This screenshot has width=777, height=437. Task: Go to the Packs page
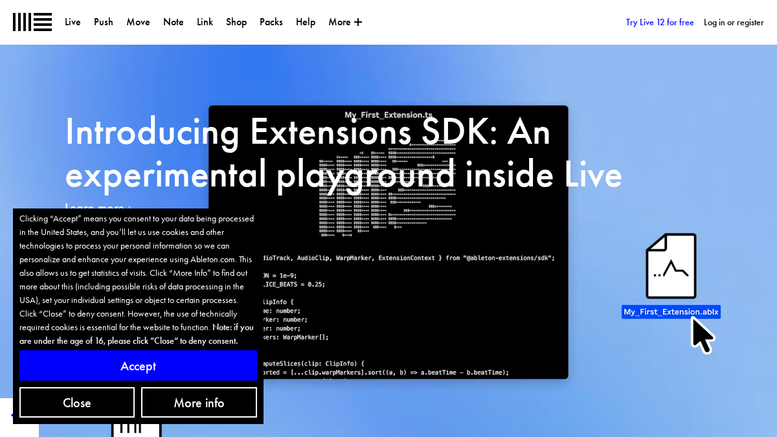tap(271, 22)
